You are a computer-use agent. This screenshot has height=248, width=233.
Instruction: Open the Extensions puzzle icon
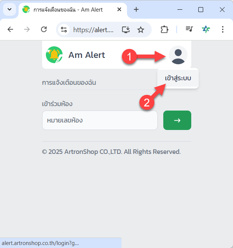point(164,30)
